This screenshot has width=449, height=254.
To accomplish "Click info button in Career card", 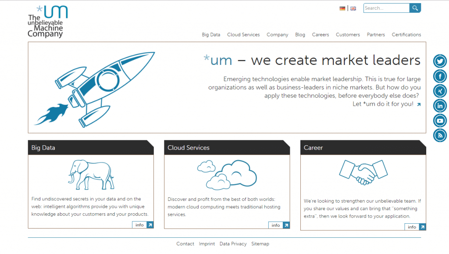I will click(412, 227).
